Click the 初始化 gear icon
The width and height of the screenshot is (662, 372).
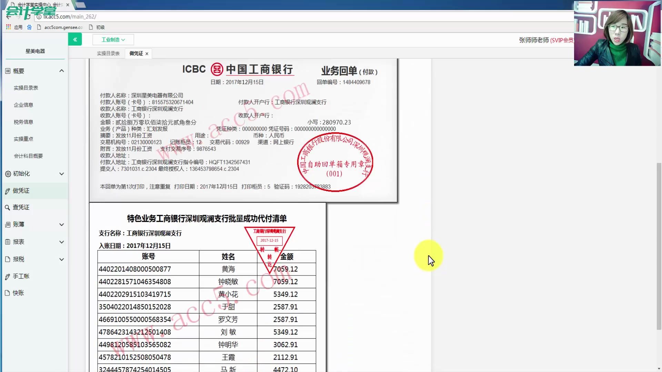tap(8, 174)
